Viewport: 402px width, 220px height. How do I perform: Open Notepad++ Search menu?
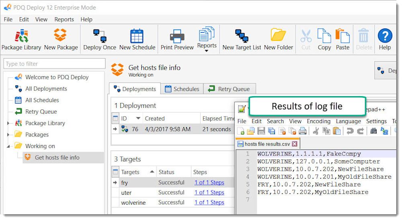(275, 121)
